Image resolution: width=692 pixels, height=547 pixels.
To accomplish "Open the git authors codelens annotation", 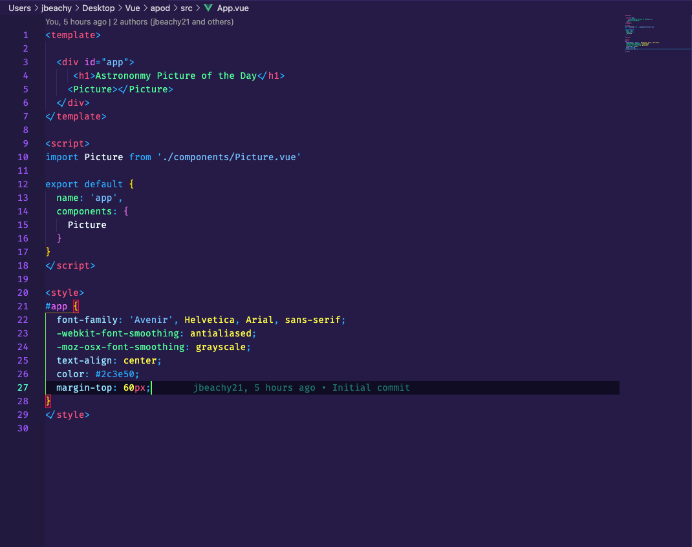I will [140, 21].
